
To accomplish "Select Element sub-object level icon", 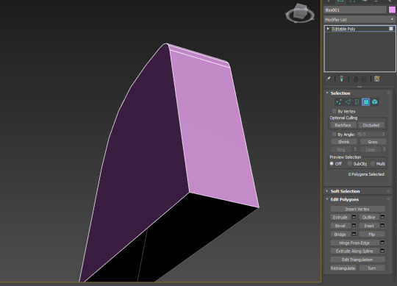I will [x=375, y=102].
